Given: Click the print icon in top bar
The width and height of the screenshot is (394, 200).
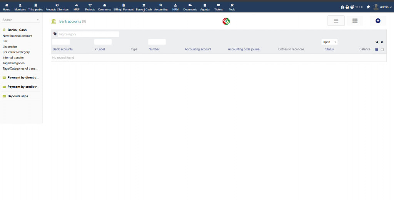Looking at the screenshot, I should tap(347, 7).
